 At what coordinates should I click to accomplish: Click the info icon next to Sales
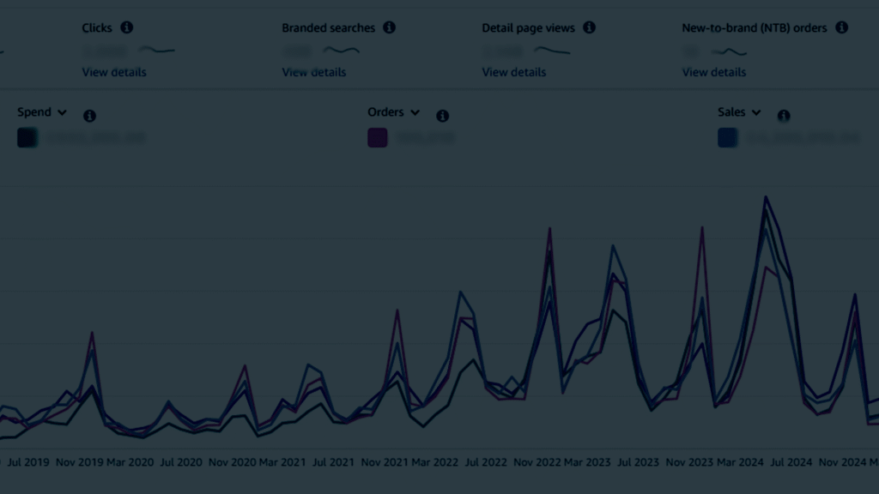pyautogui.click(x=784, y=116)
